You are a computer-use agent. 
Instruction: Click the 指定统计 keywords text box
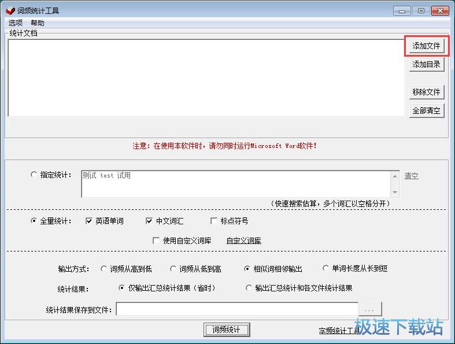click(x=236, y=184)
